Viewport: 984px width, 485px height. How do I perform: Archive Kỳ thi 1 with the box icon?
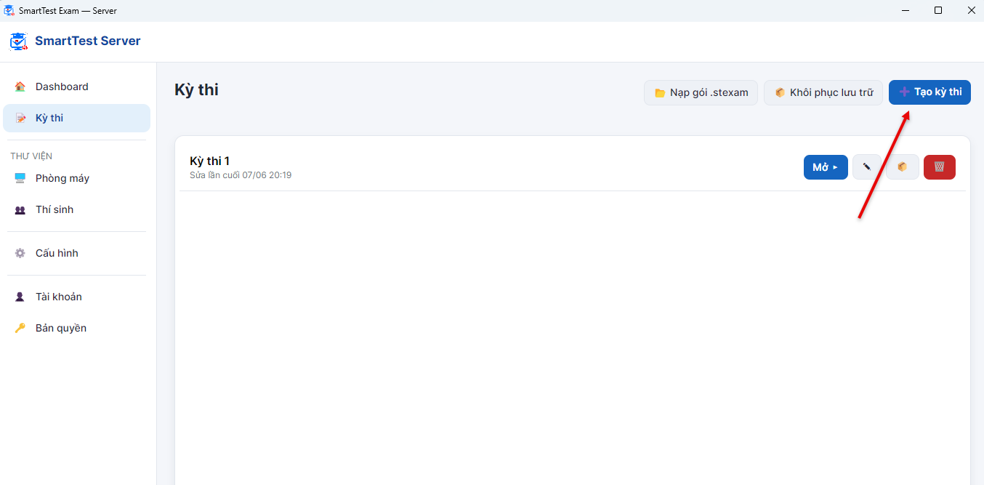click(x=903, y=167)
